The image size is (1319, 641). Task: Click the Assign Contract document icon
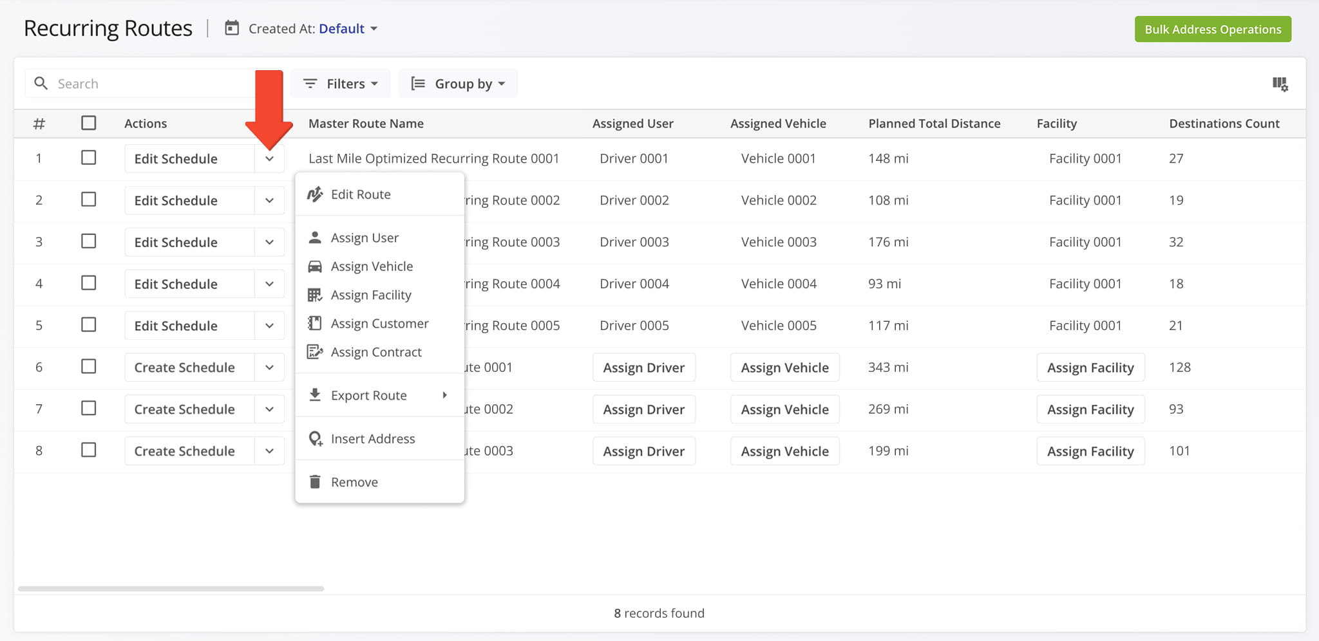tap(315, 351)
